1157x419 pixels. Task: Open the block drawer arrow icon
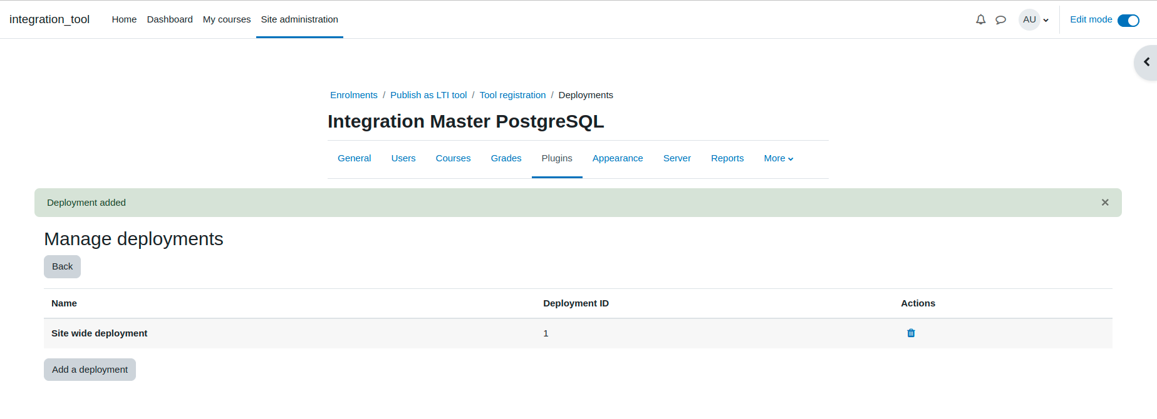coord(1146,62)
